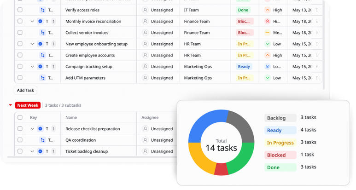
Task: Click the red Blocked segment of donut chart
Action: tap(222, 169)
